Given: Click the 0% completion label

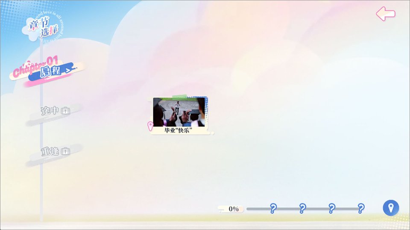Looking at the screenshot, I should (x=234, y=209).
